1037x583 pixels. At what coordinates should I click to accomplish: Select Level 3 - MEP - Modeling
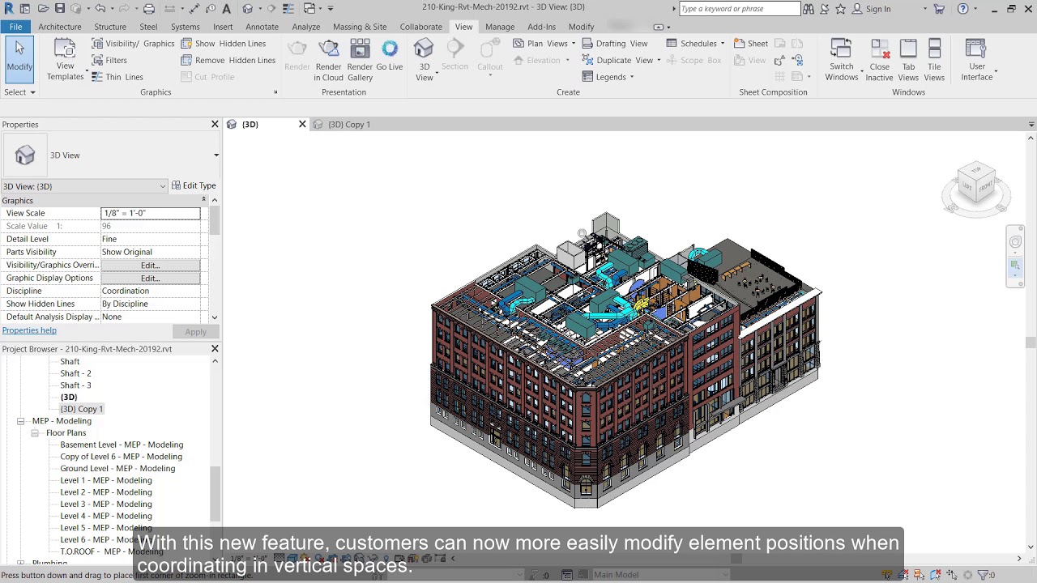click(106, 504)
